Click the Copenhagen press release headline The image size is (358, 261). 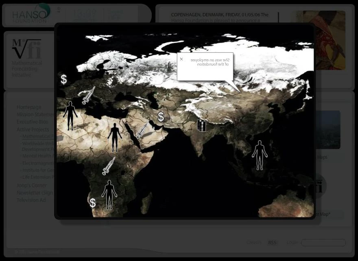pyautogui.click(x=220, y=15)
